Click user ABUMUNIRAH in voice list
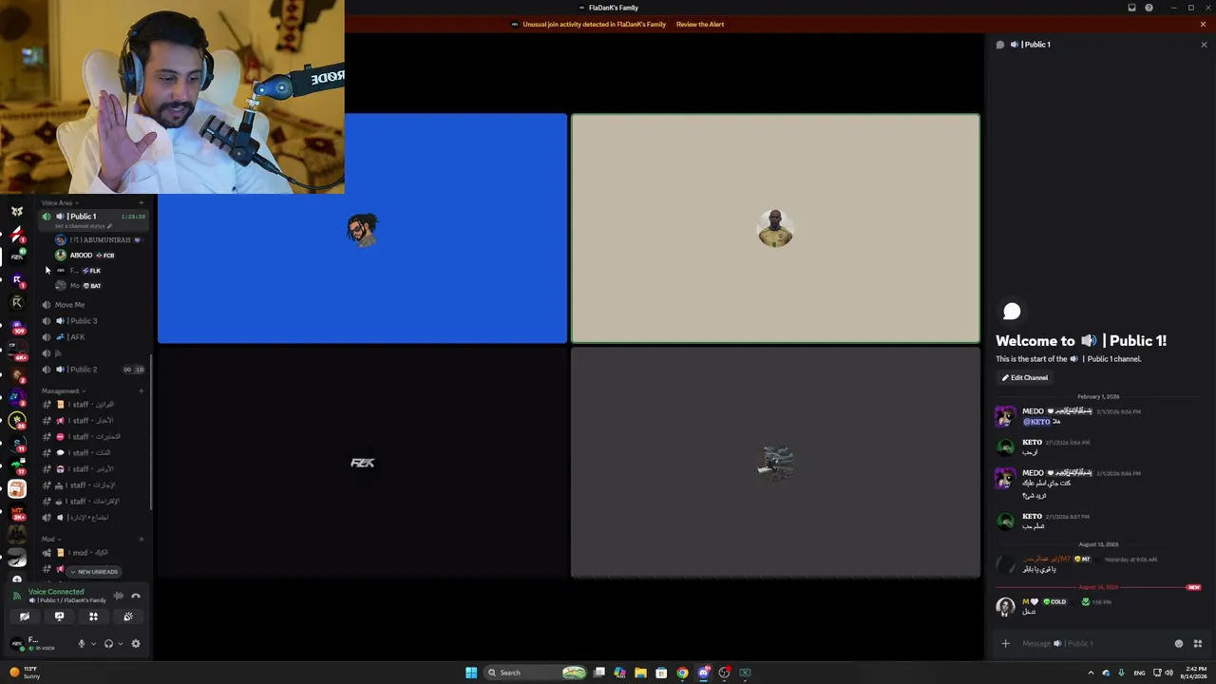Image resolution: width=1216 pixels, height=684 pixels. [x=98, y=240]
